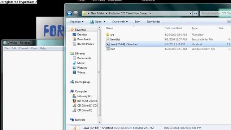This screenshot has width=231, height=130.
Task: Expand breadcrumb arrow after New folder
Action: [x=106, y=13]
